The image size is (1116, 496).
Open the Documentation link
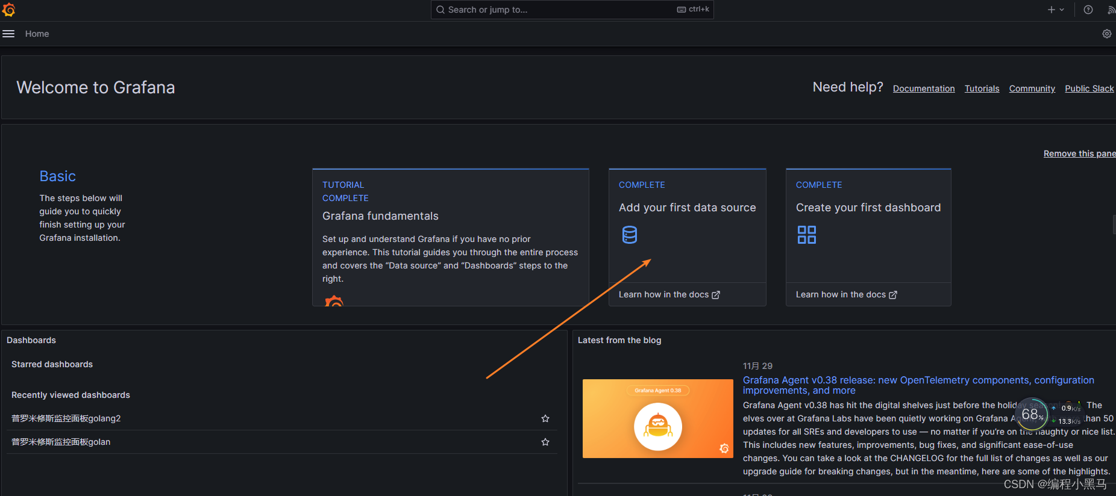[x=924, y=88]
